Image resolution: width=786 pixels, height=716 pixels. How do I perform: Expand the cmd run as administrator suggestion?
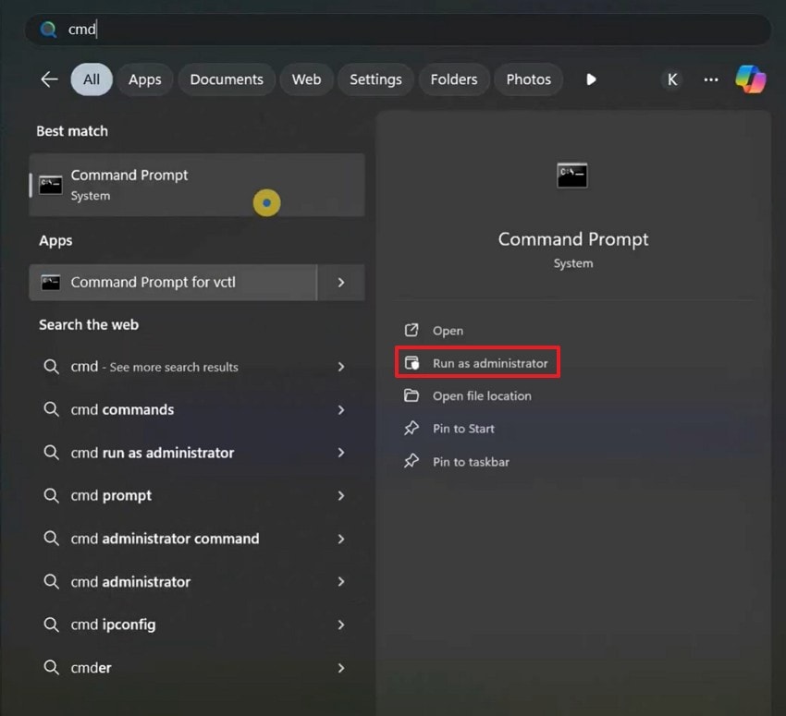pos(342,453)
